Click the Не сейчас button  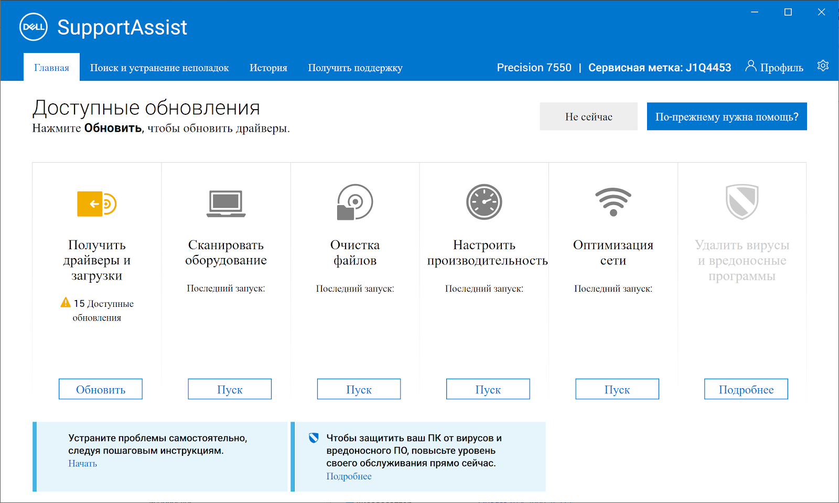tap(589, 116)
